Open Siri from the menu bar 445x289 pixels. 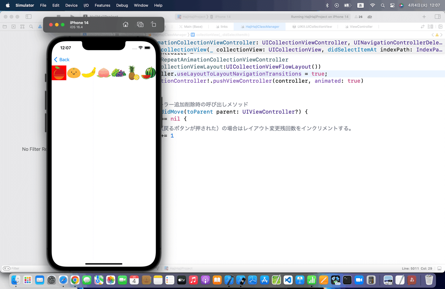point(401,6)
